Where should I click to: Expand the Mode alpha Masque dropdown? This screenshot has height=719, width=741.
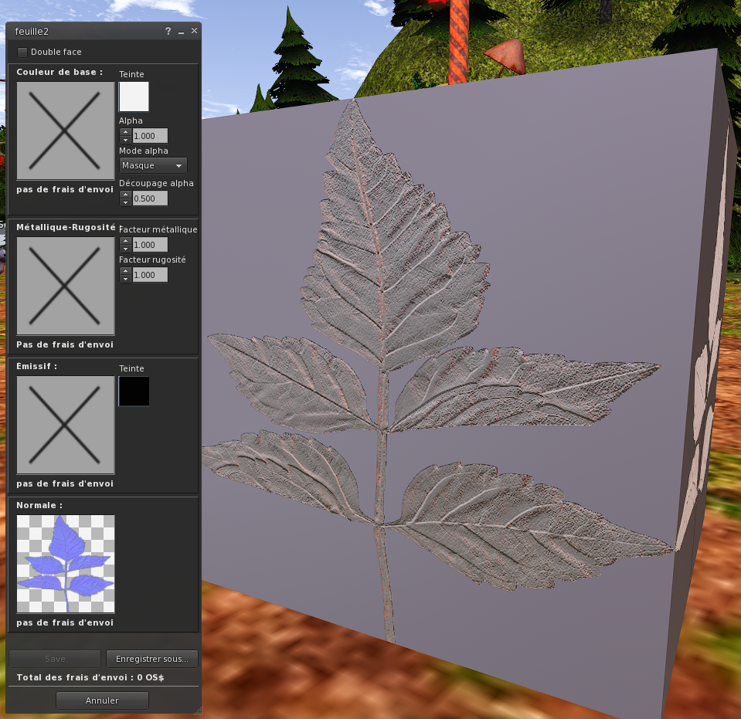coord(154,165)
